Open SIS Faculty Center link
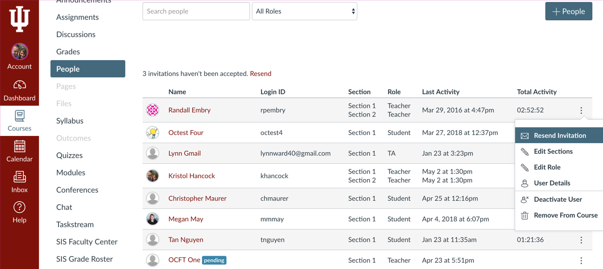The height and width of the screenshot is (269, 603). point(87,242)
